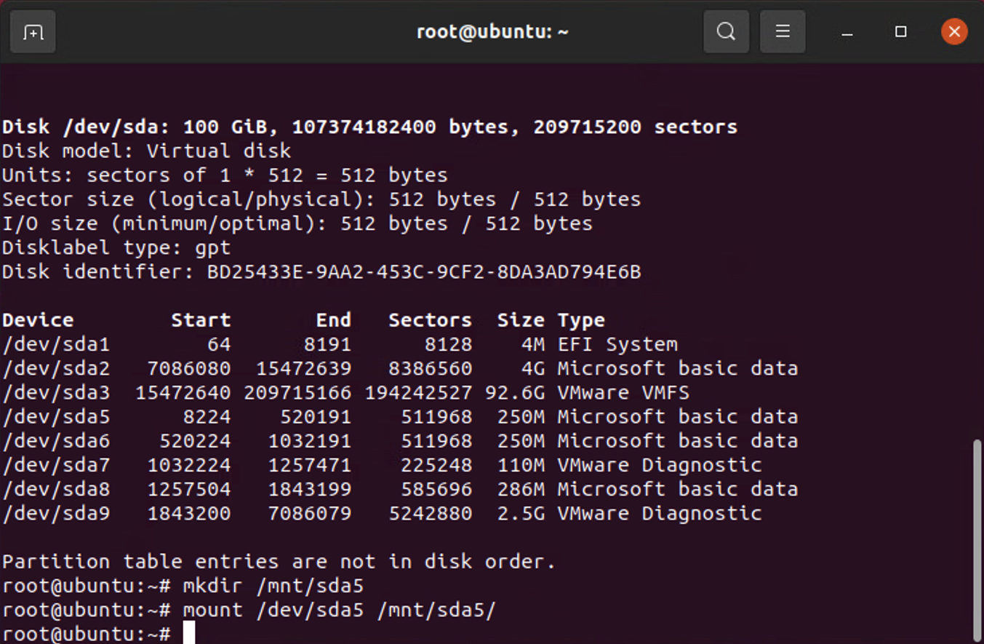The height and width of the screenshot is (644, 984).
Task: Click the Disklabel type: gpt line
Action: tap(116, 248)
